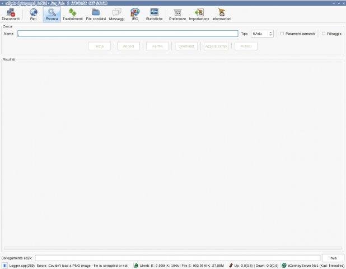Open the Trasferimenti arrows icon
Screen dimensions: 346x269
[x=72, y=12]
